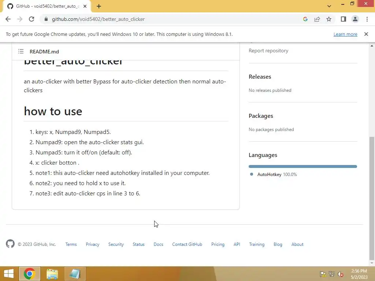Click the scrollbar up arrow
This screenshot has width=375, height=281.
click(371, 46)
